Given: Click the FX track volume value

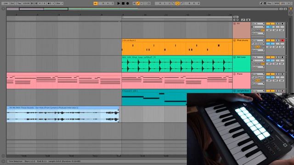Looking at the screenshot, I should point(270,27).
